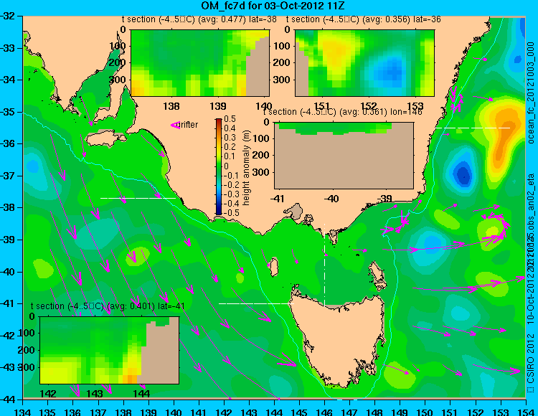Click the 152 tick on the lat=-36 section
This screenshot has height=416, width=538.
pos(369,106)
